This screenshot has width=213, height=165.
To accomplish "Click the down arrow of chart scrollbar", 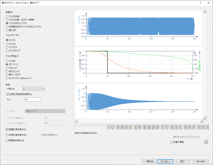I will point(204,118).
